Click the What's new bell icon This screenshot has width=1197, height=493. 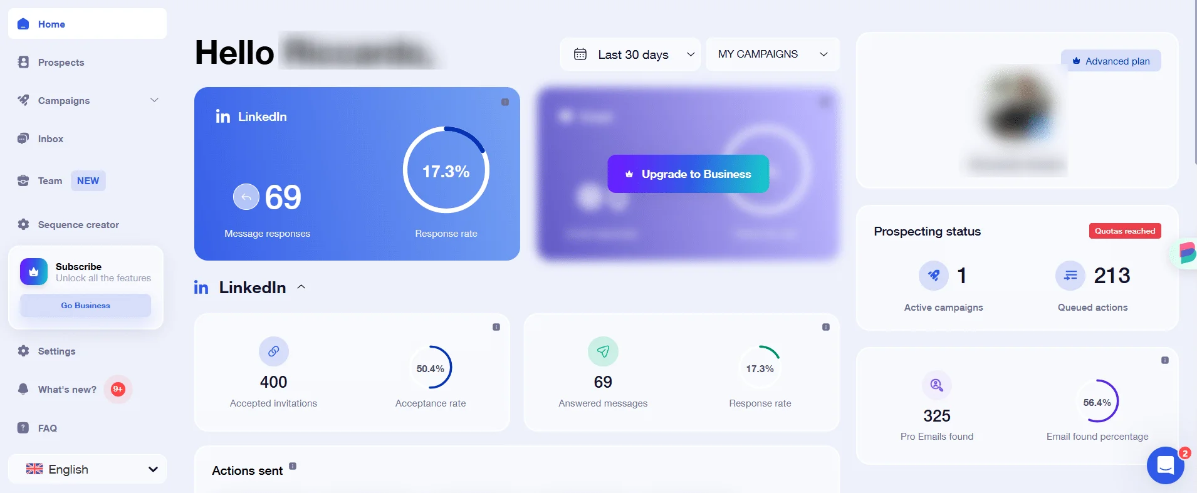point(23,389)
